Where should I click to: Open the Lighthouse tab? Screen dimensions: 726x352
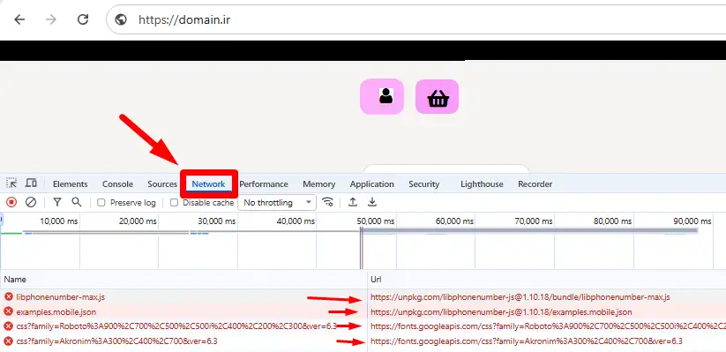[x=482, y=183]
